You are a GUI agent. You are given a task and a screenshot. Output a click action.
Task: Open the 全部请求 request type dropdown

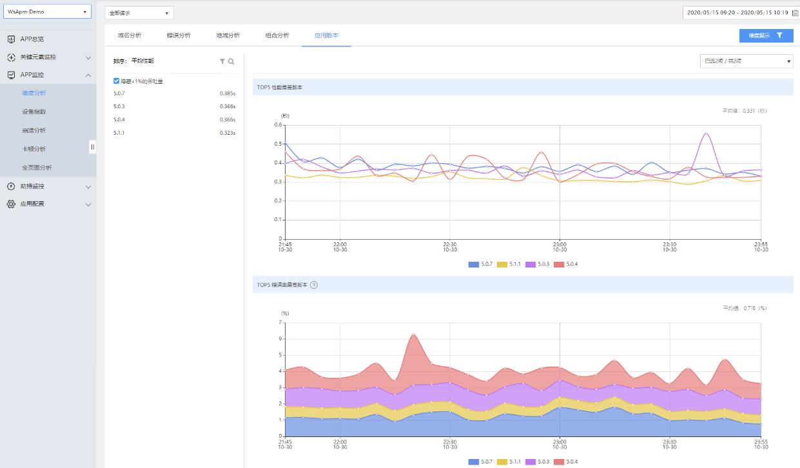tap(139, 13)
